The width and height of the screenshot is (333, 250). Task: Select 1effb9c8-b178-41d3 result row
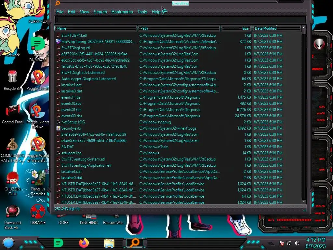(94, 66)
